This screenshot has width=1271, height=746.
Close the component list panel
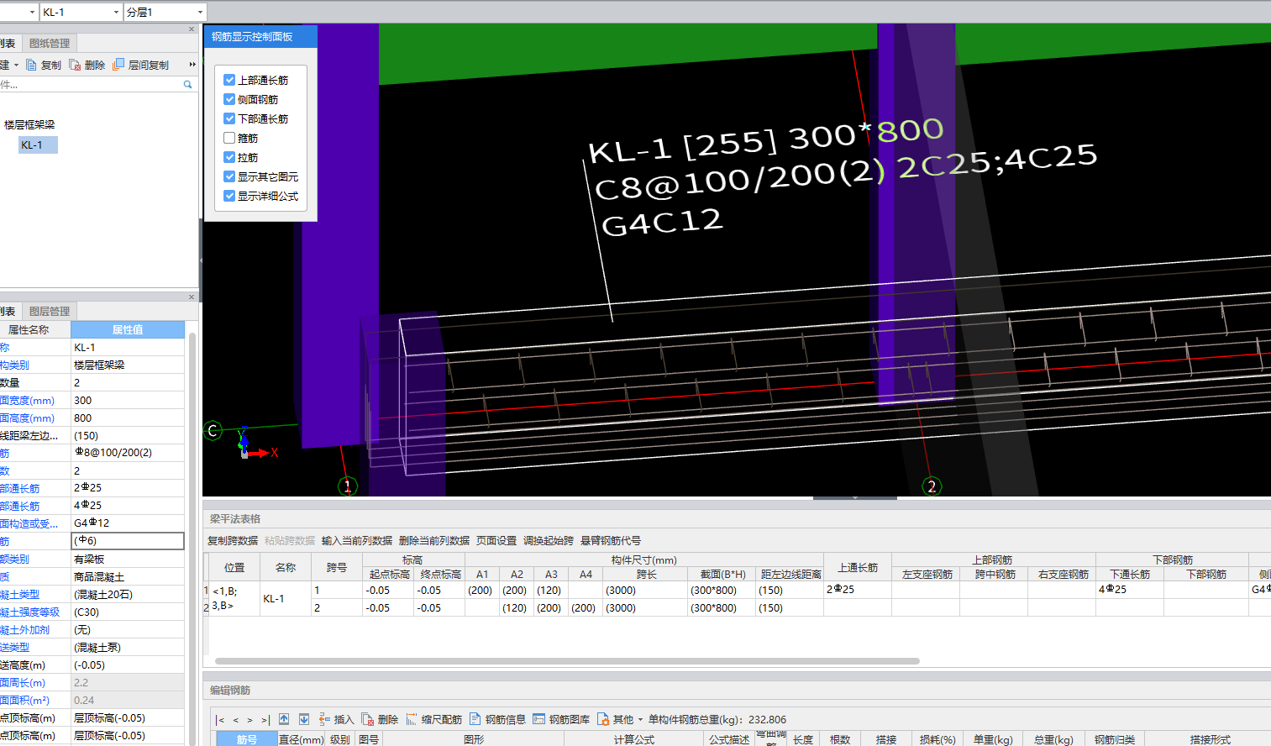[x=192, y=29]
